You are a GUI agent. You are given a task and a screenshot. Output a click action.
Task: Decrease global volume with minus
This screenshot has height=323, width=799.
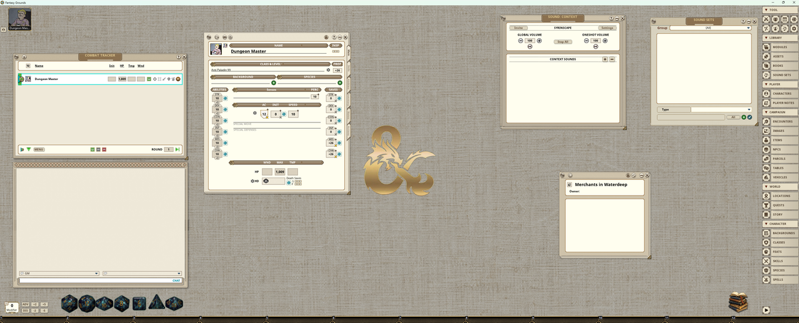[521, 41]
